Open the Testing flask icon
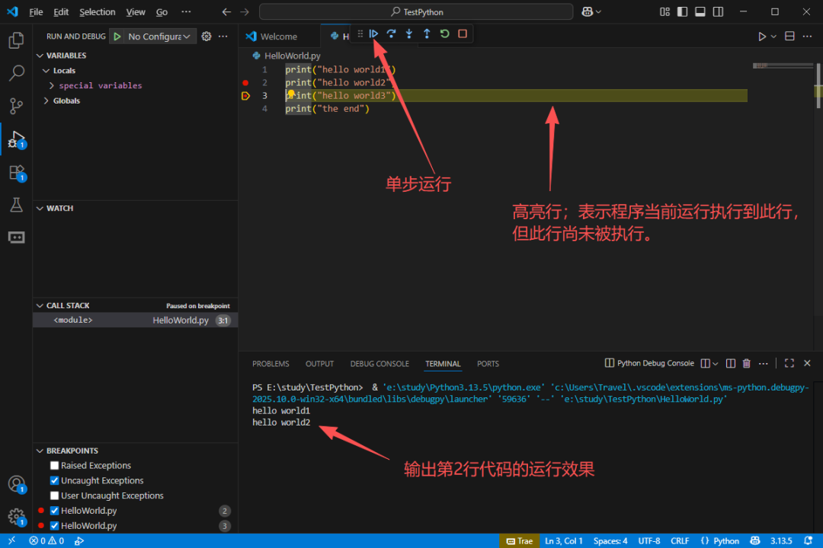The width and height of the screenshot is (823, 548). (16, 205)
